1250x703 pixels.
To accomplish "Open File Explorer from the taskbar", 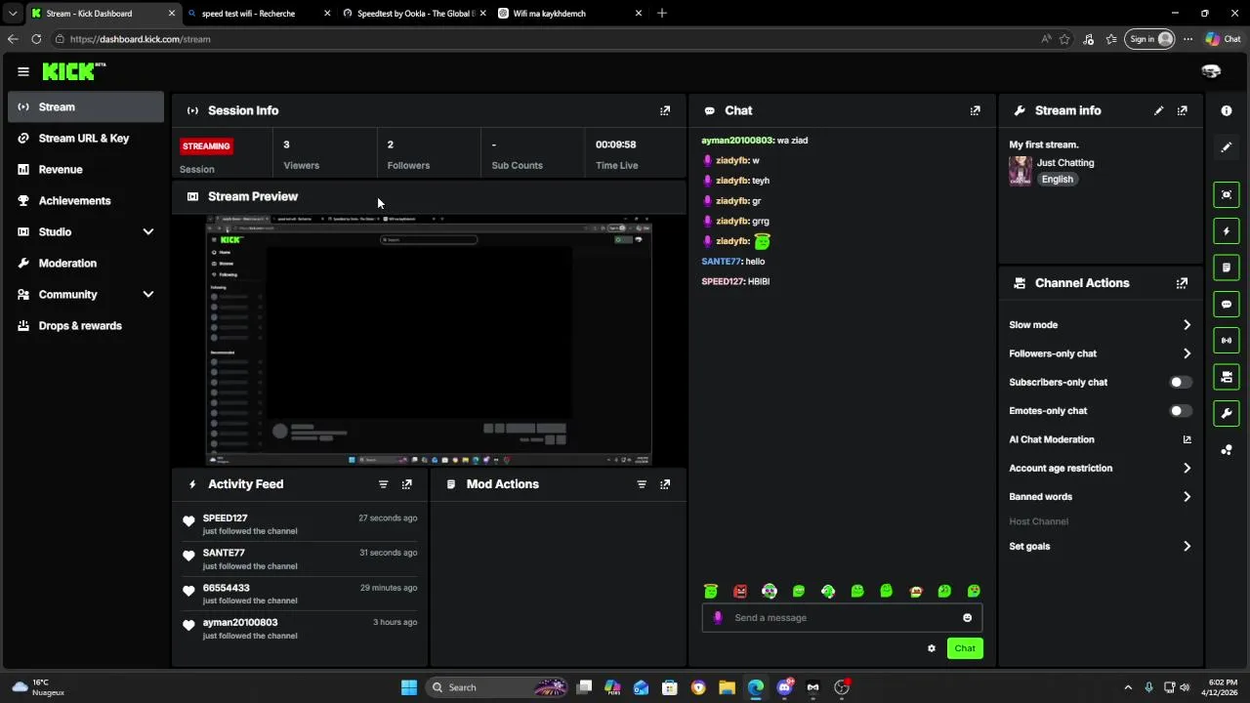I will (727, 687).
